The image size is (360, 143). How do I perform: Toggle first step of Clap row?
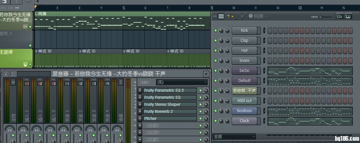(270, 41)
